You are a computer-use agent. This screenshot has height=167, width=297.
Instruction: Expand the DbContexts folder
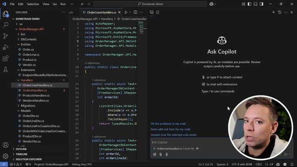coord(27,39)
